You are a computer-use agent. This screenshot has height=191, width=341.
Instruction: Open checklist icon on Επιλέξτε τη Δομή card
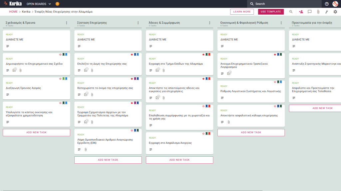click(x=86, y=70)
